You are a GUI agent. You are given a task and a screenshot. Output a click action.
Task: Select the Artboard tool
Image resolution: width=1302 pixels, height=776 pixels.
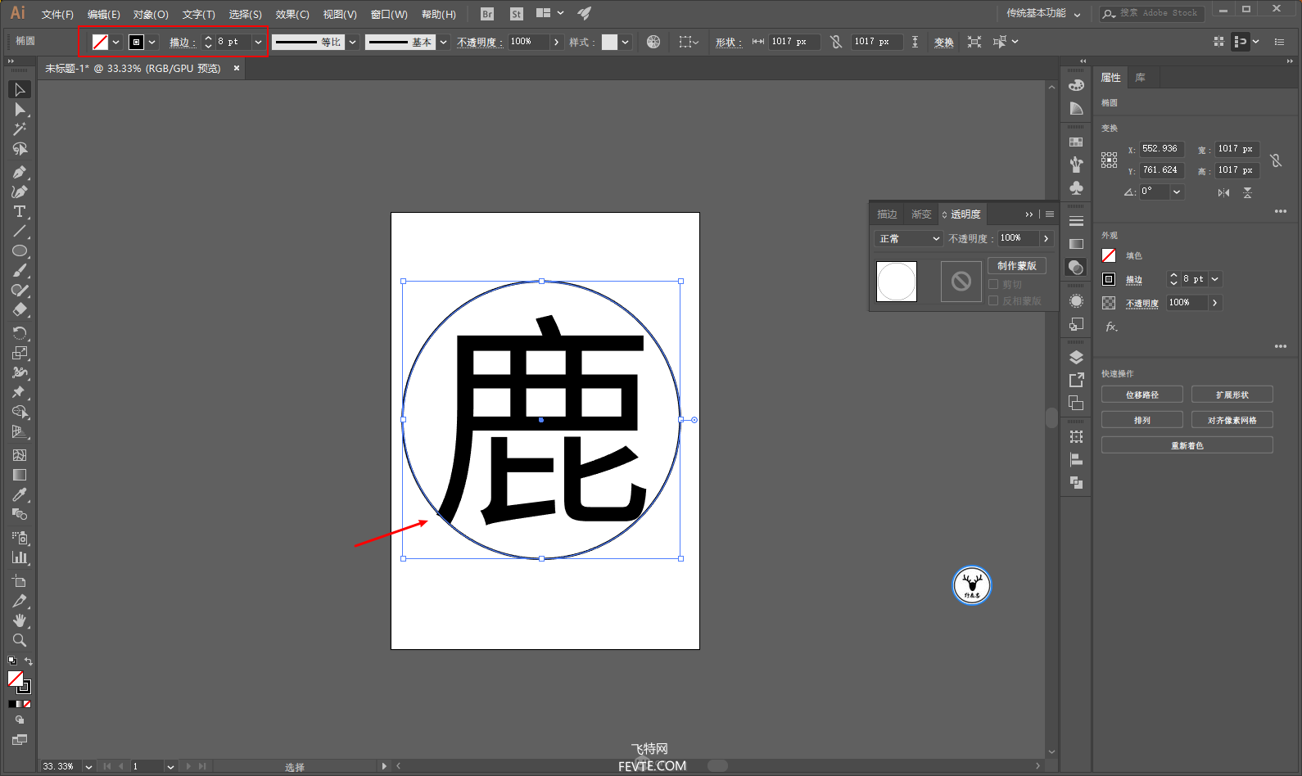coord(20,581)
